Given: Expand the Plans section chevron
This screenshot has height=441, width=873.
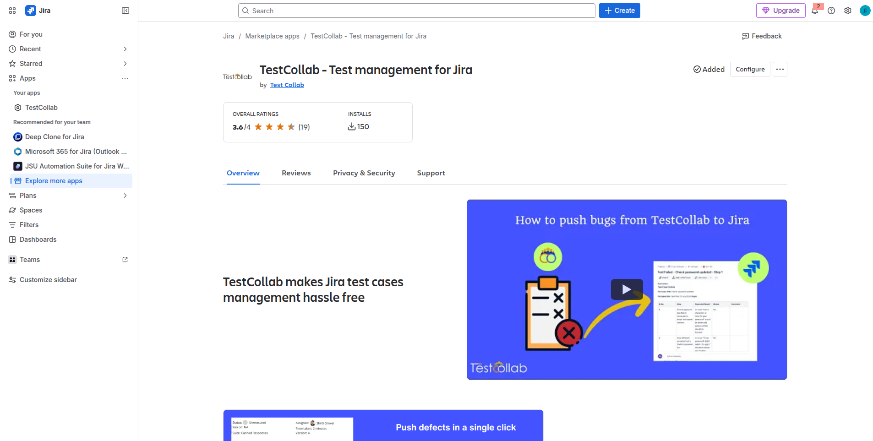Looking at the screenshot, I should (x=125, y=196).
